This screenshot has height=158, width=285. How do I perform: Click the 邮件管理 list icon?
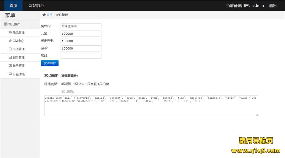(10, 57)
